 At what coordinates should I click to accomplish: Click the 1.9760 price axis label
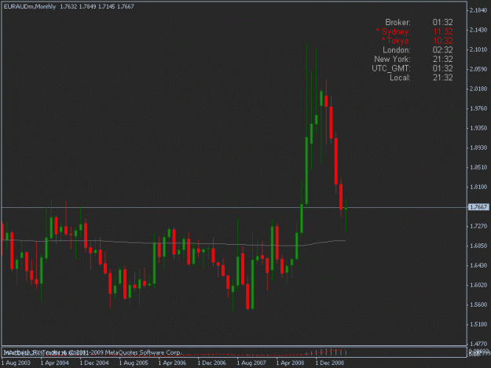(x=478, y=108)
